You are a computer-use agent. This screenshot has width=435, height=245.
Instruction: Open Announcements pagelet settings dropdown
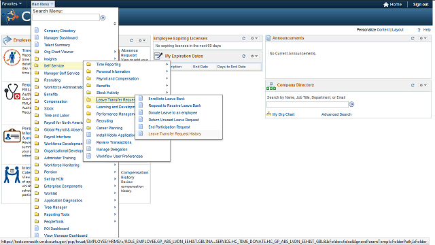point(423,38)
